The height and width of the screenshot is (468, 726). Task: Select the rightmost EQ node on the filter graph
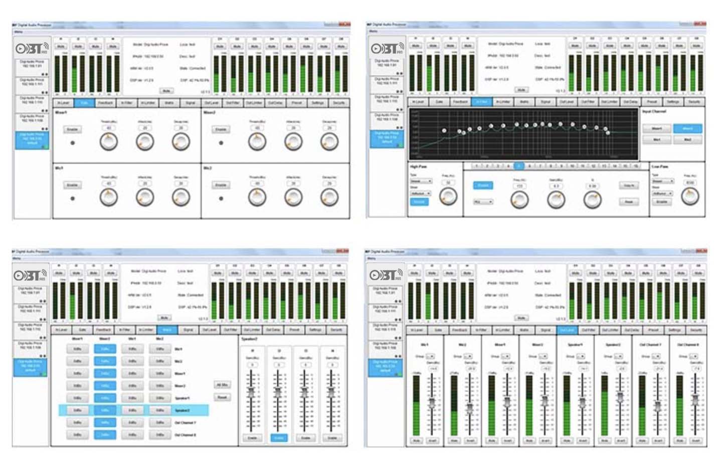pyautogui.click(x=608, y=133)
